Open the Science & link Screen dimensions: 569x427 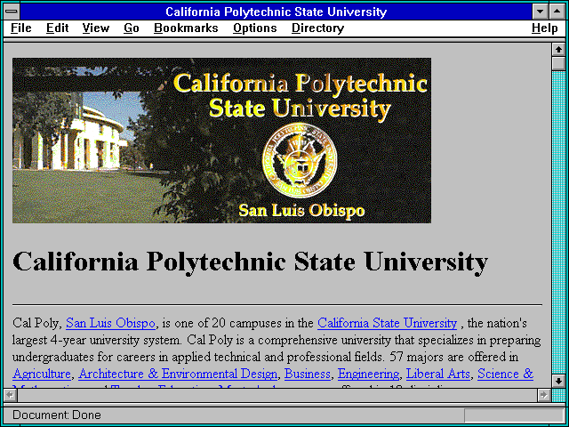[506, 374]
